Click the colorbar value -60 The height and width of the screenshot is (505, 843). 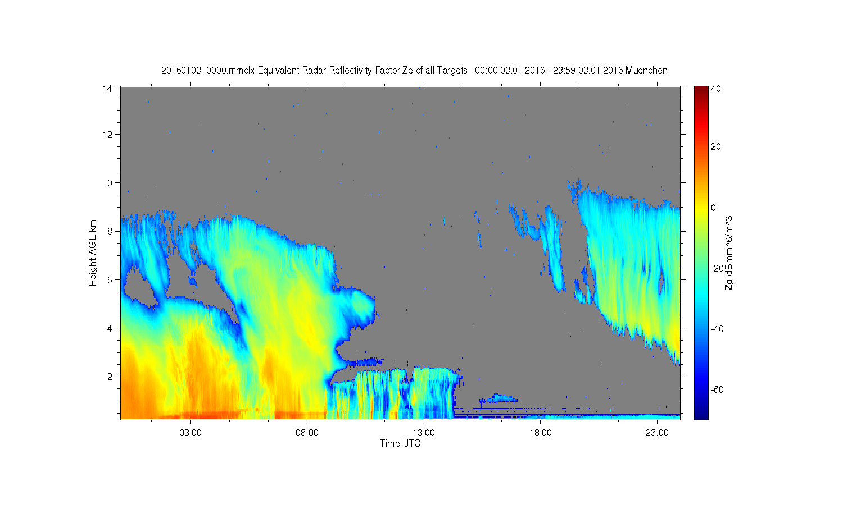tap(717, 389)
